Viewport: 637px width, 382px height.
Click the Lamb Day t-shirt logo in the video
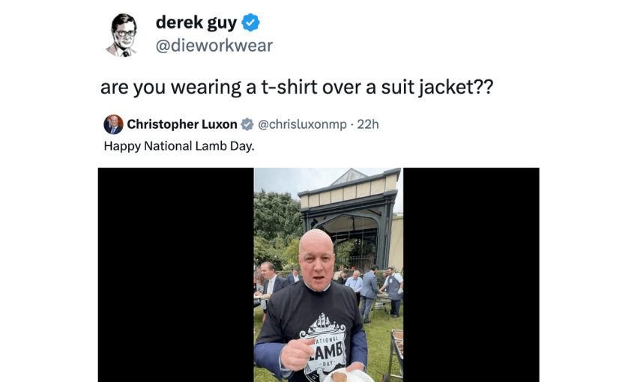324,345
